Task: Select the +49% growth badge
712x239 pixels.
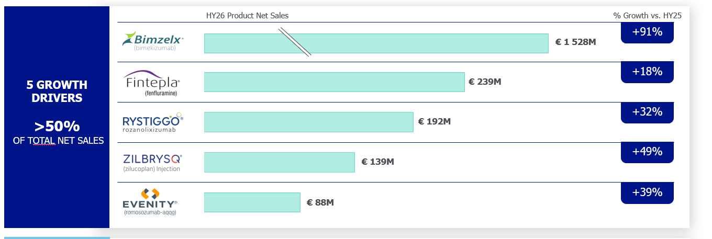Action: [647, 152]
